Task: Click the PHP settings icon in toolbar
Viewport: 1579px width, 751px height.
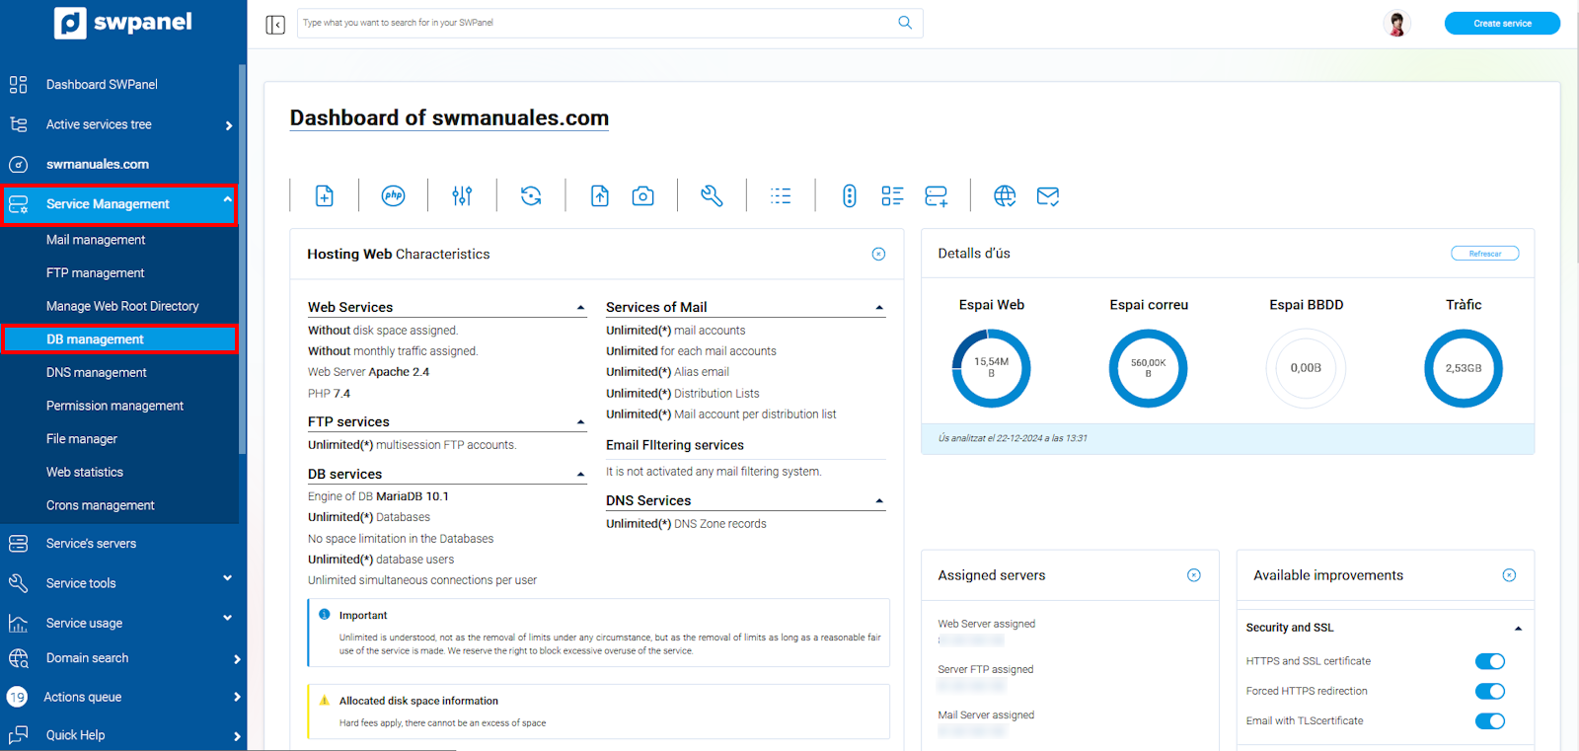Action: [x=393, y=195]
